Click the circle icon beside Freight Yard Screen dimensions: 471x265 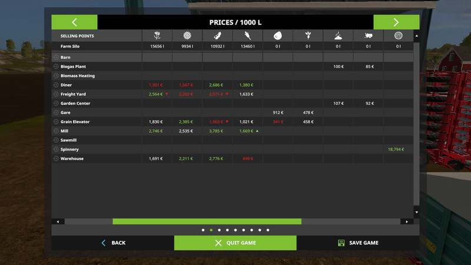coord(56,94)
